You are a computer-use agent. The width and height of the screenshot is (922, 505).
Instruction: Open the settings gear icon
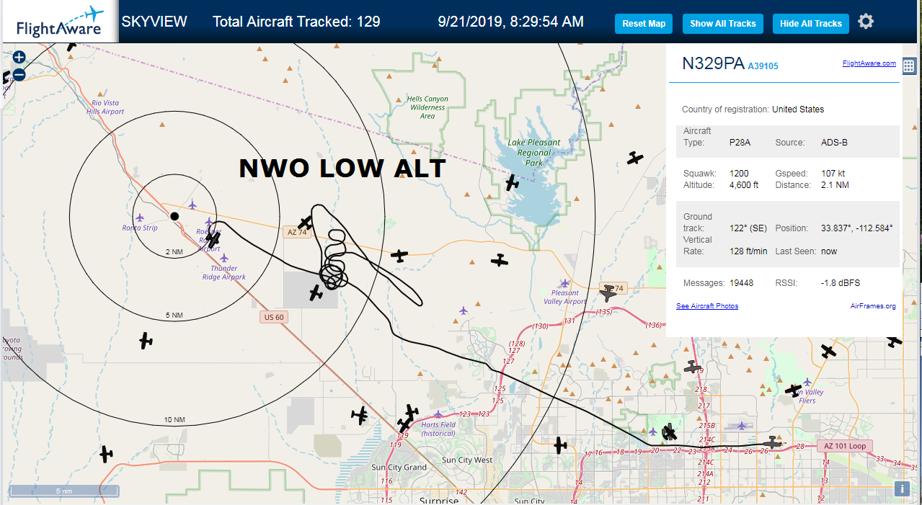pos(866,22)
